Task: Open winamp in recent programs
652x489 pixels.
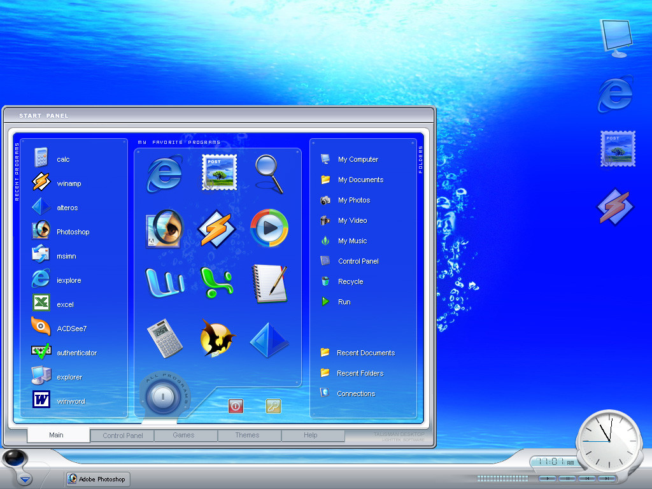Action: click(57, 183)
